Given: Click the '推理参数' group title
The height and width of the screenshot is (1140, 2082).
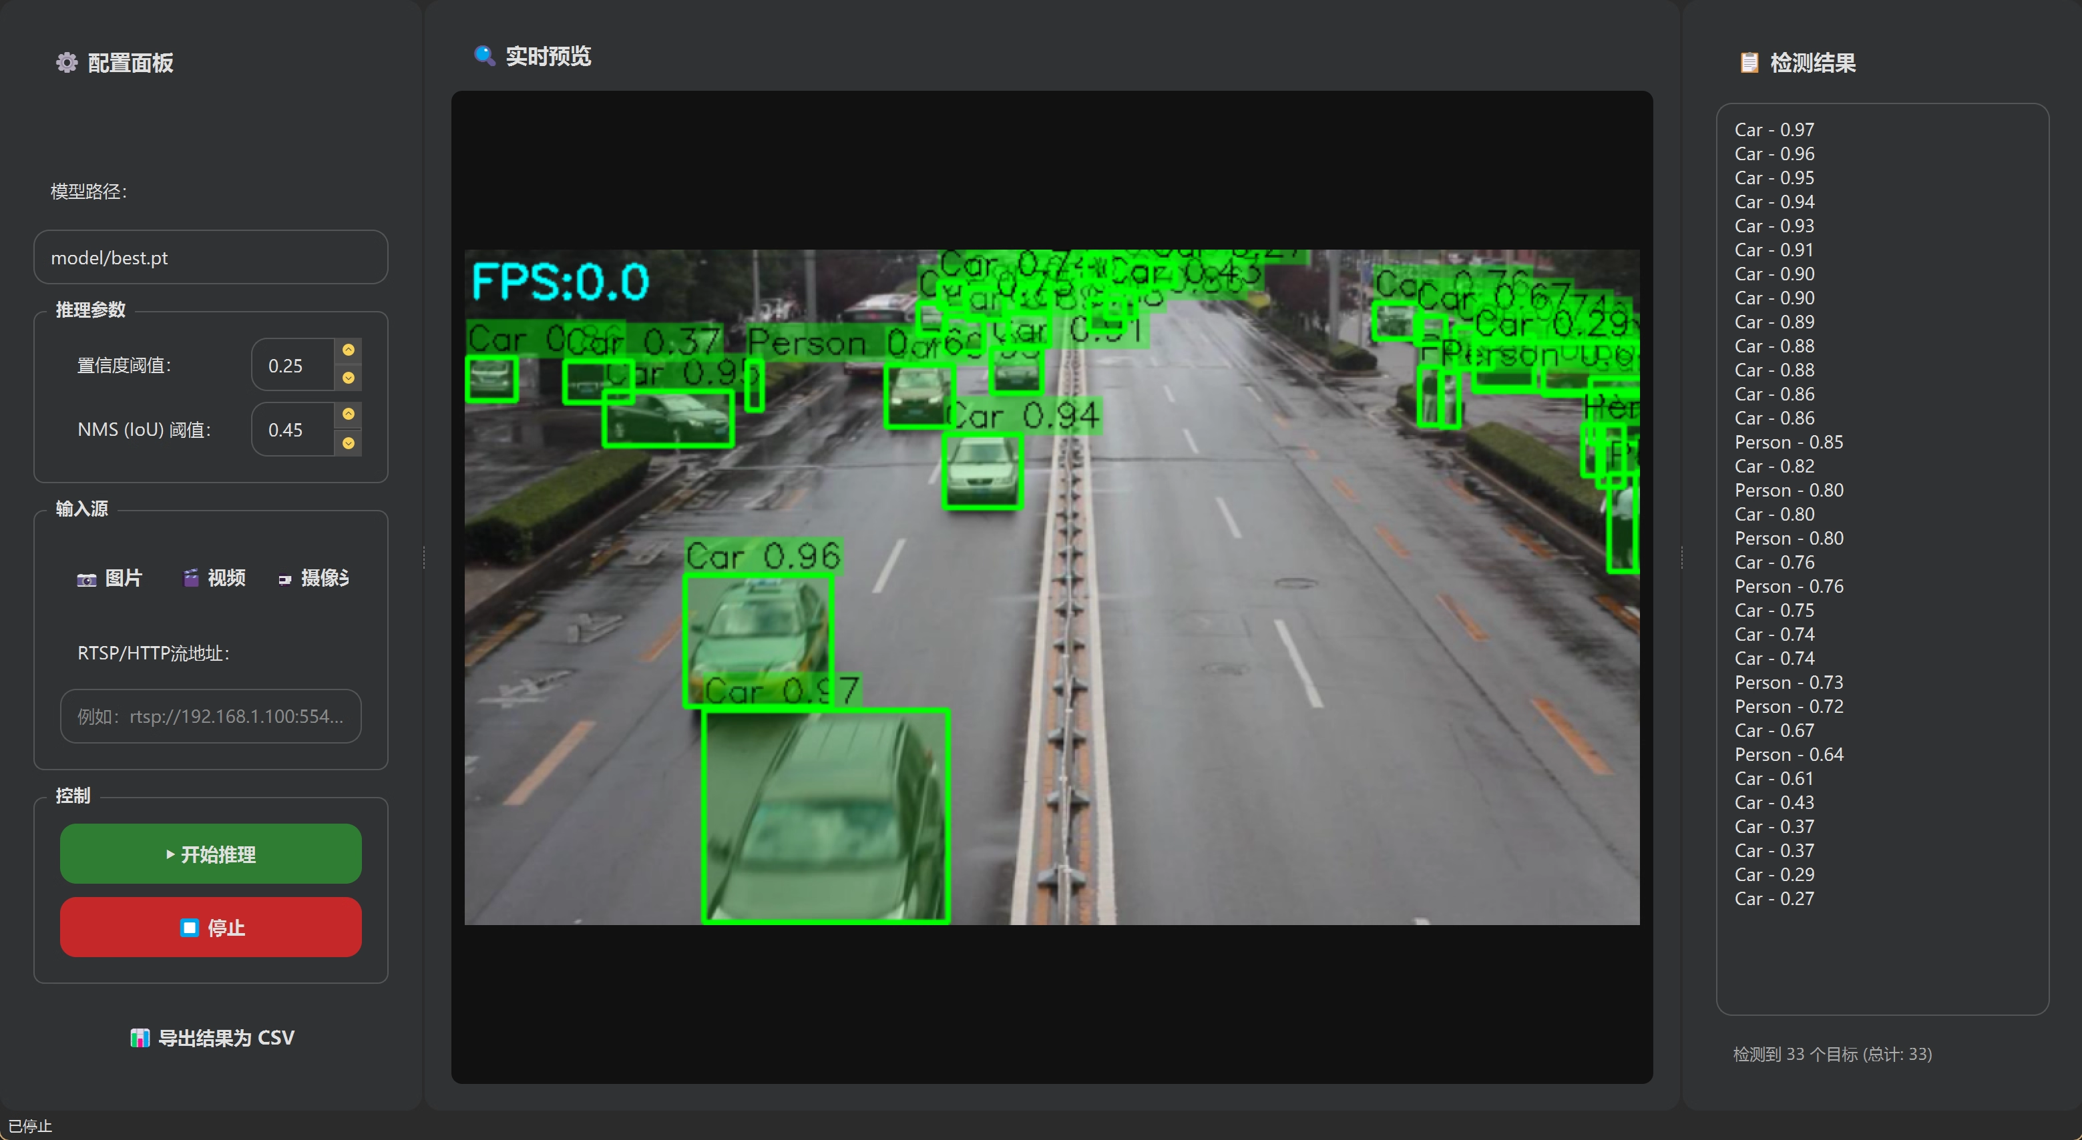Looking at the screenshot, I should 91,310.
